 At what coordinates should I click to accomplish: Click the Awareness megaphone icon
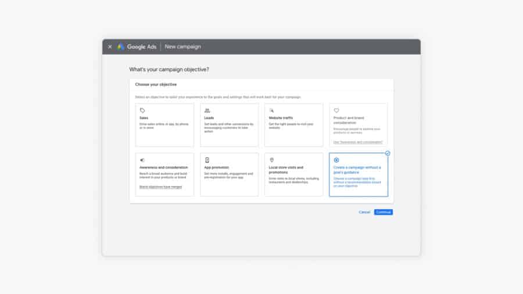[x=142, y=160]
